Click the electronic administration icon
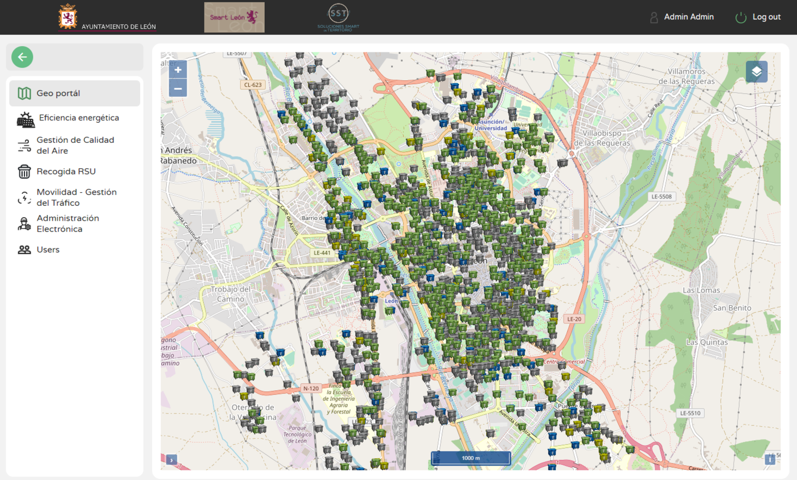 24,224
